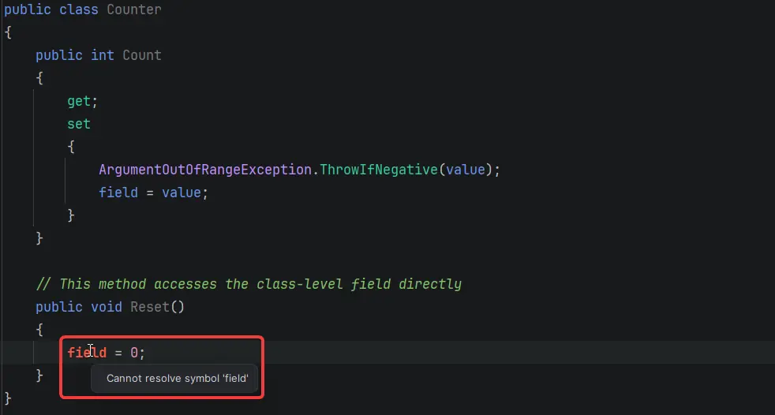Click the 'void' return type keyword
Viewport: 775px width, 415px height.
click(107, 307)
